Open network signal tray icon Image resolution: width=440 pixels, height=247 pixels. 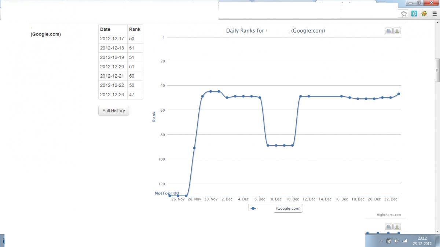[x=405, y=241]
